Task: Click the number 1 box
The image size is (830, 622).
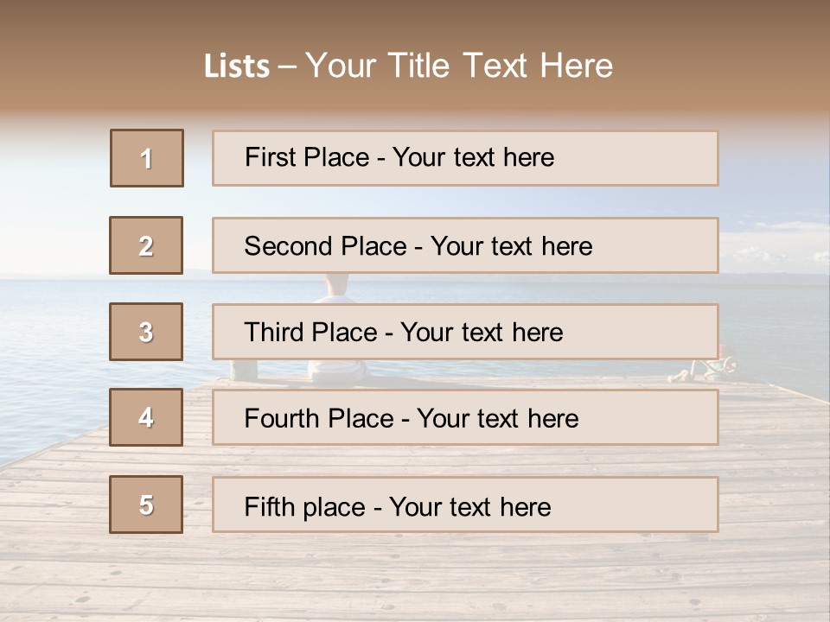Action: [146, 158]
